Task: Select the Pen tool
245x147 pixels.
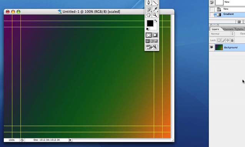Action: point(148,3)
